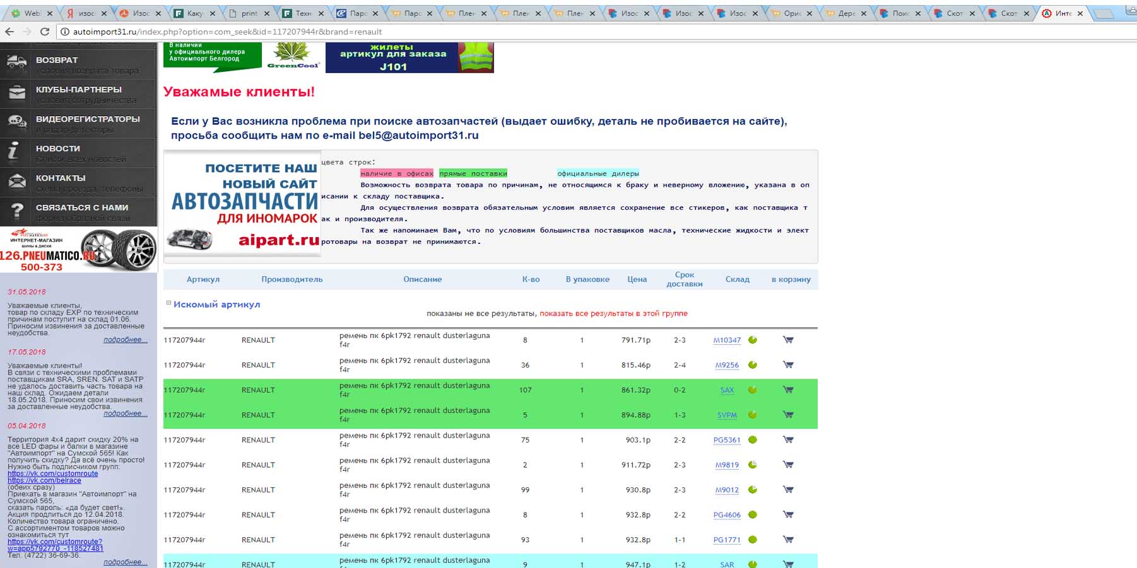Click the green status icon next to M9256
Image resolution: width=1137 pixels, height=568 pixels.
[x=753, y=365]
